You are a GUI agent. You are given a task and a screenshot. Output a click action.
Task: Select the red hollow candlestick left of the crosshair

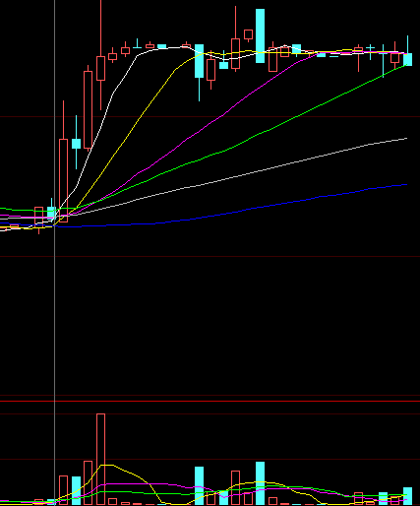coord(38,216)
